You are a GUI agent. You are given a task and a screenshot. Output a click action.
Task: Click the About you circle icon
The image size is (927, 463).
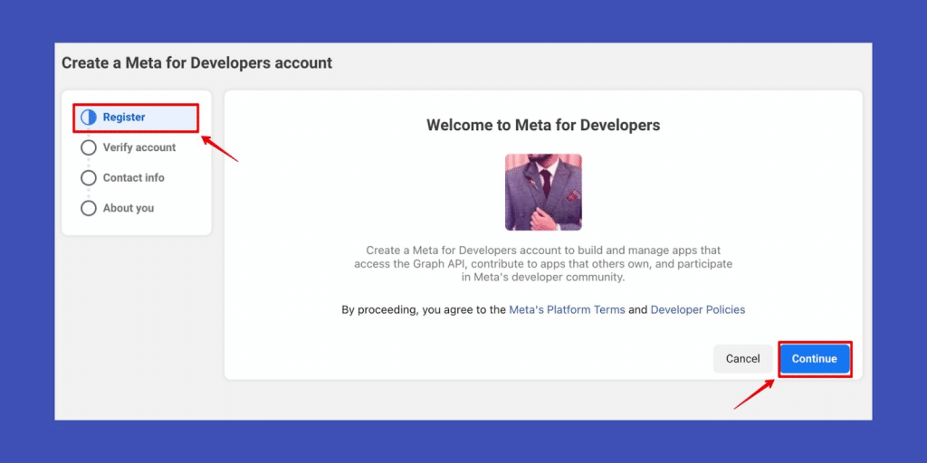click(89, 209)
